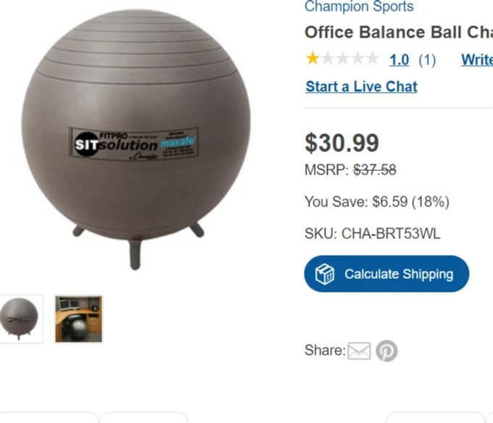Click the You Save $6.59 text

(377, 201)
